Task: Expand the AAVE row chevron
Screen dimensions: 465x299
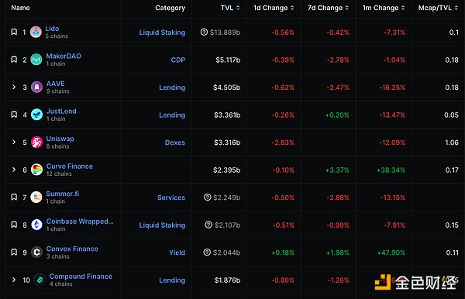Action: (14, 87)
